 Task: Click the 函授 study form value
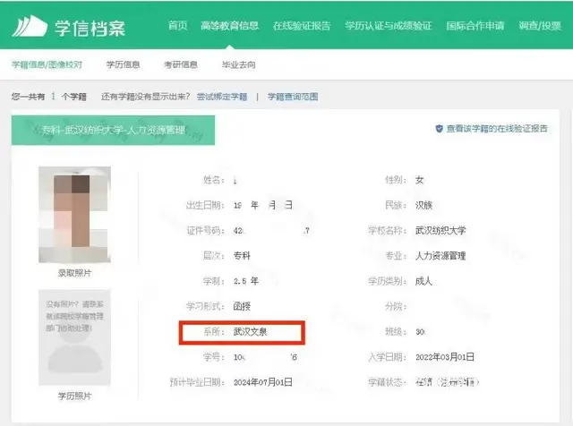242,306
